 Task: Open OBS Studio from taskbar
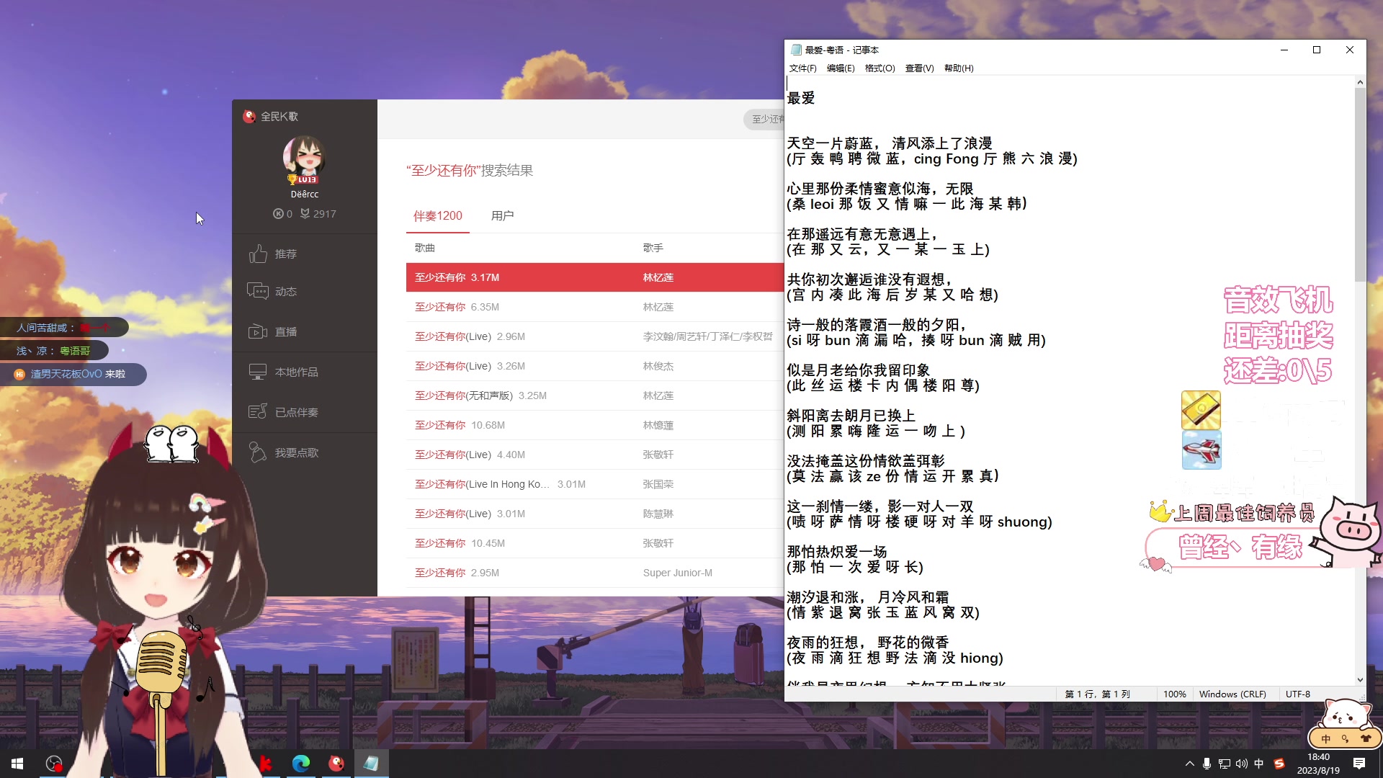[x=54, y=764]
